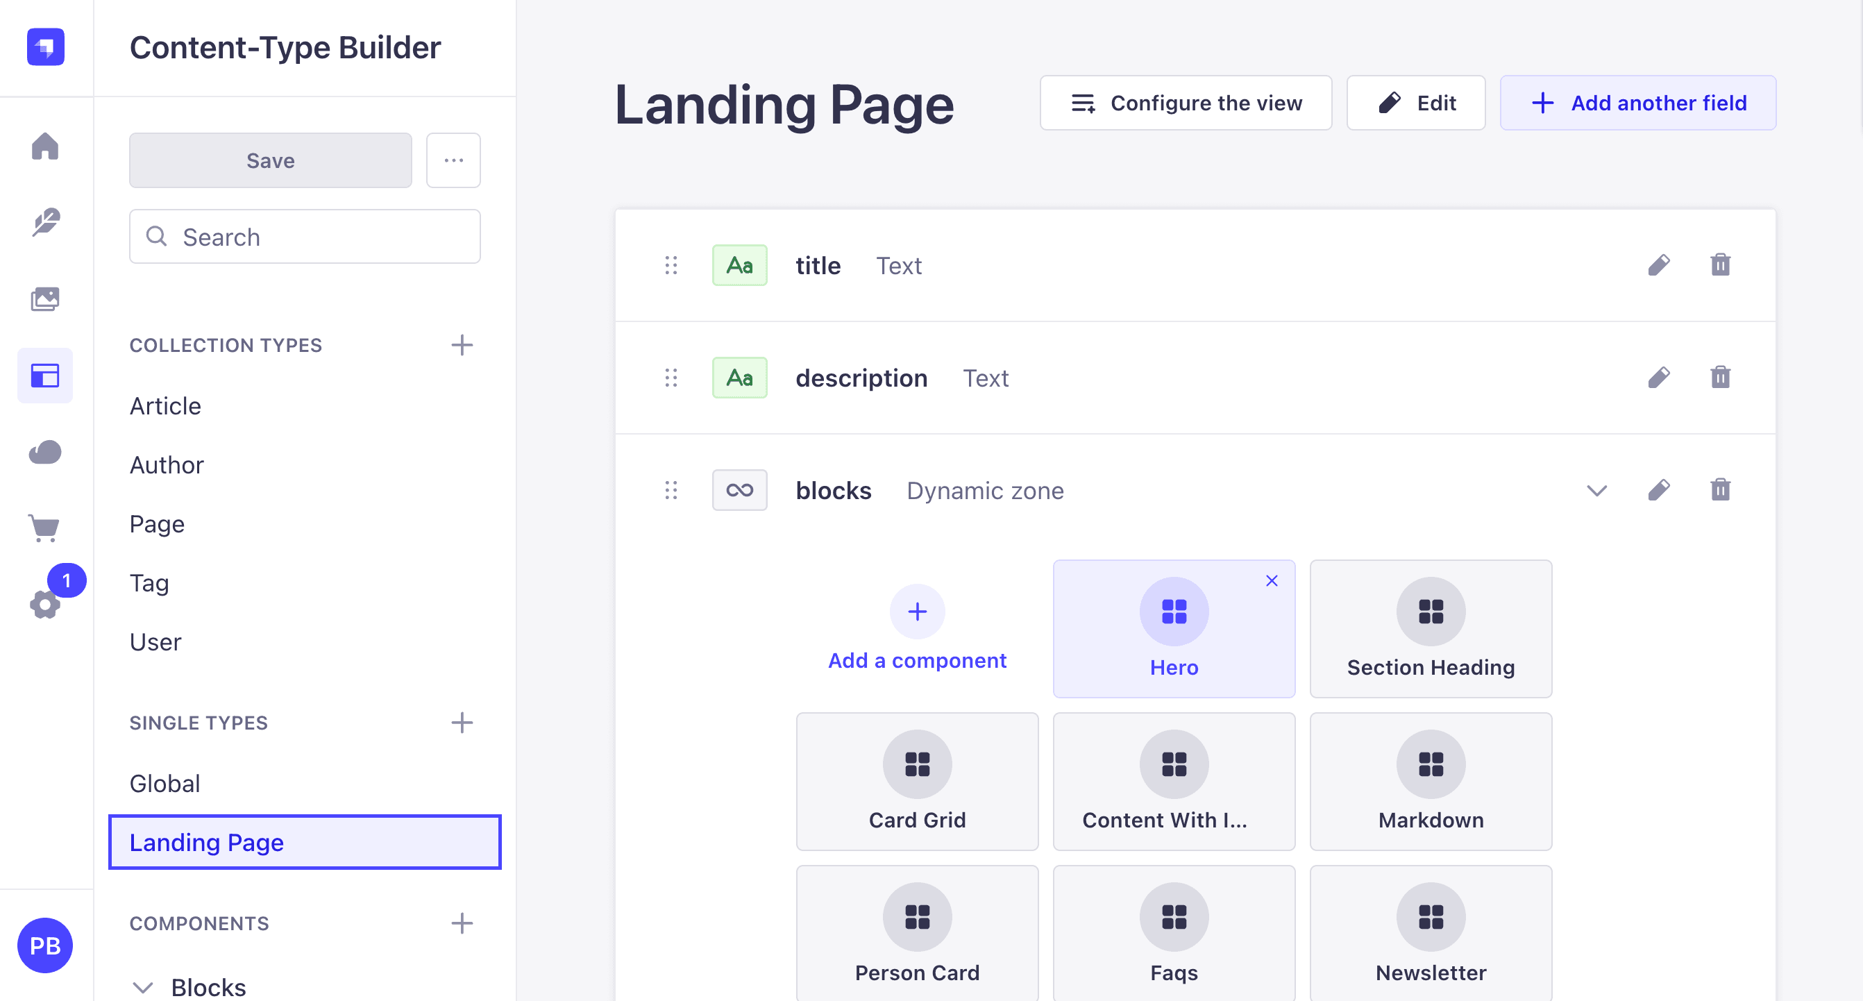Click the Save button
1863x1001 pixels.
pos(271,160)
